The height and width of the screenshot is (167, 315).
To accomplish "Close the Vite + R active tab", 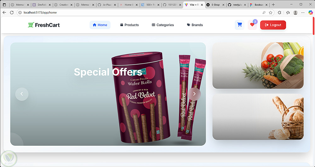I will 202,5.
